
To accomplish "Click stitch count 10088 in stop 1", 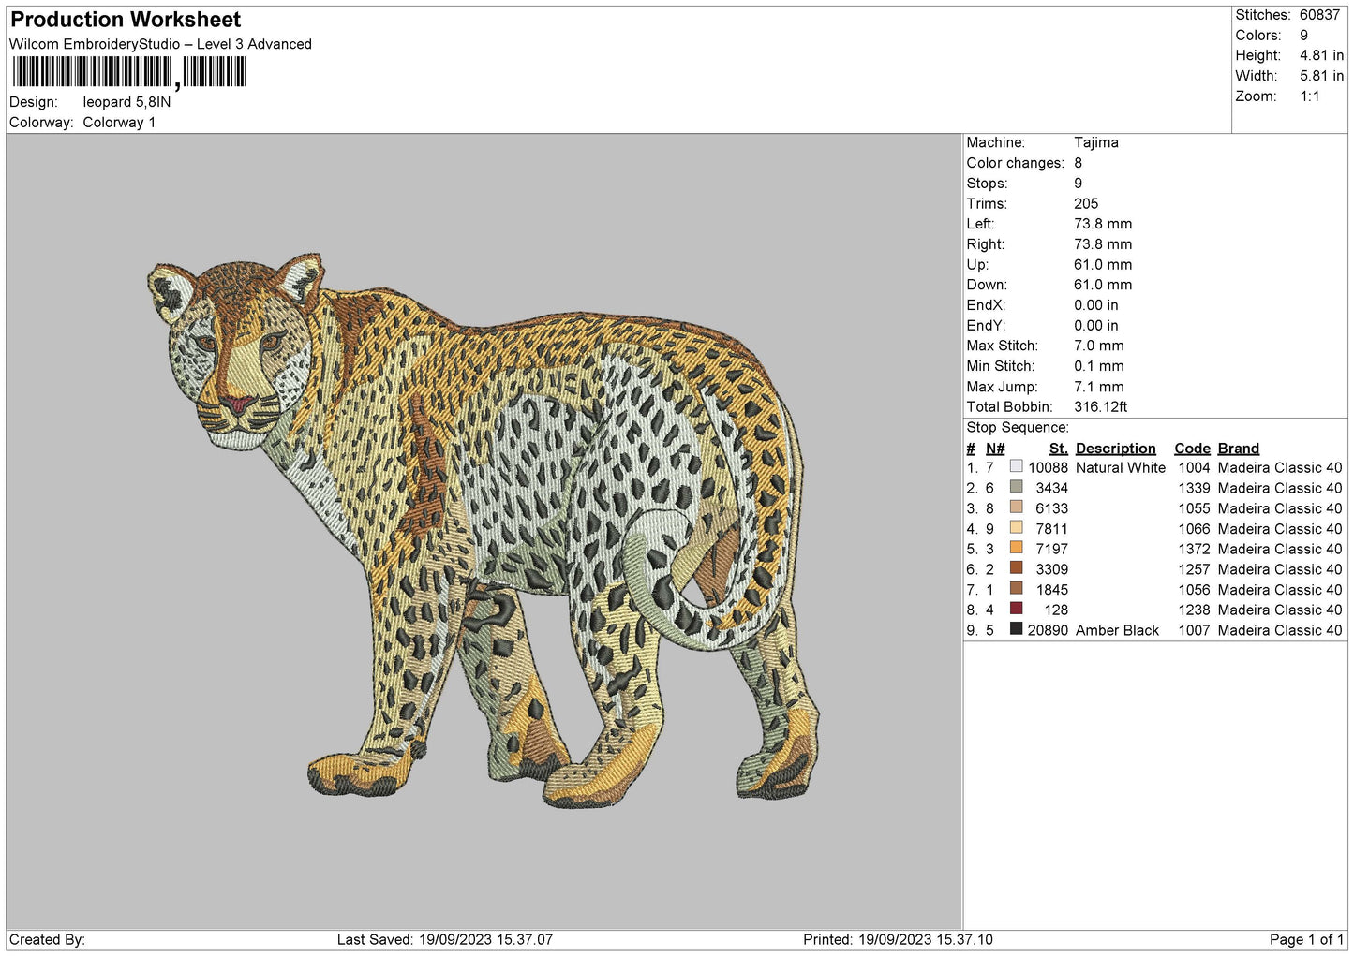I will [x=1049, y=468].
